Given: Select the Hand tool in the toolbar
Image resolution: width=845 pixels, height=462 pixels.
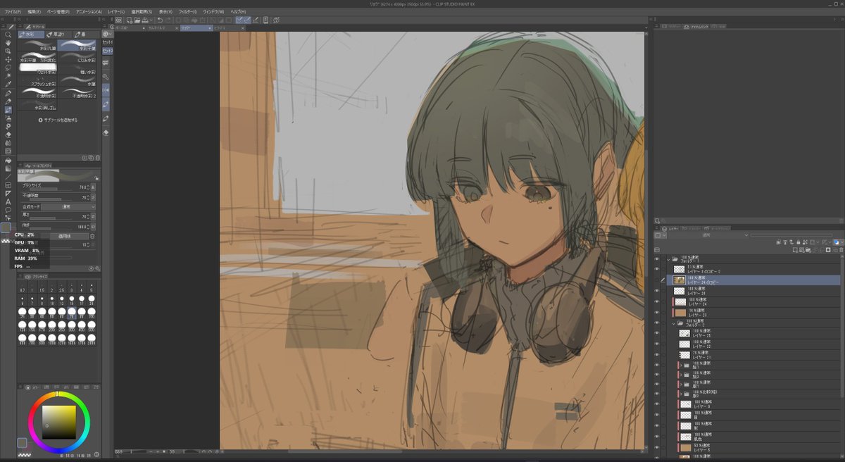Looking at the screenshot, I should [8, 44].
